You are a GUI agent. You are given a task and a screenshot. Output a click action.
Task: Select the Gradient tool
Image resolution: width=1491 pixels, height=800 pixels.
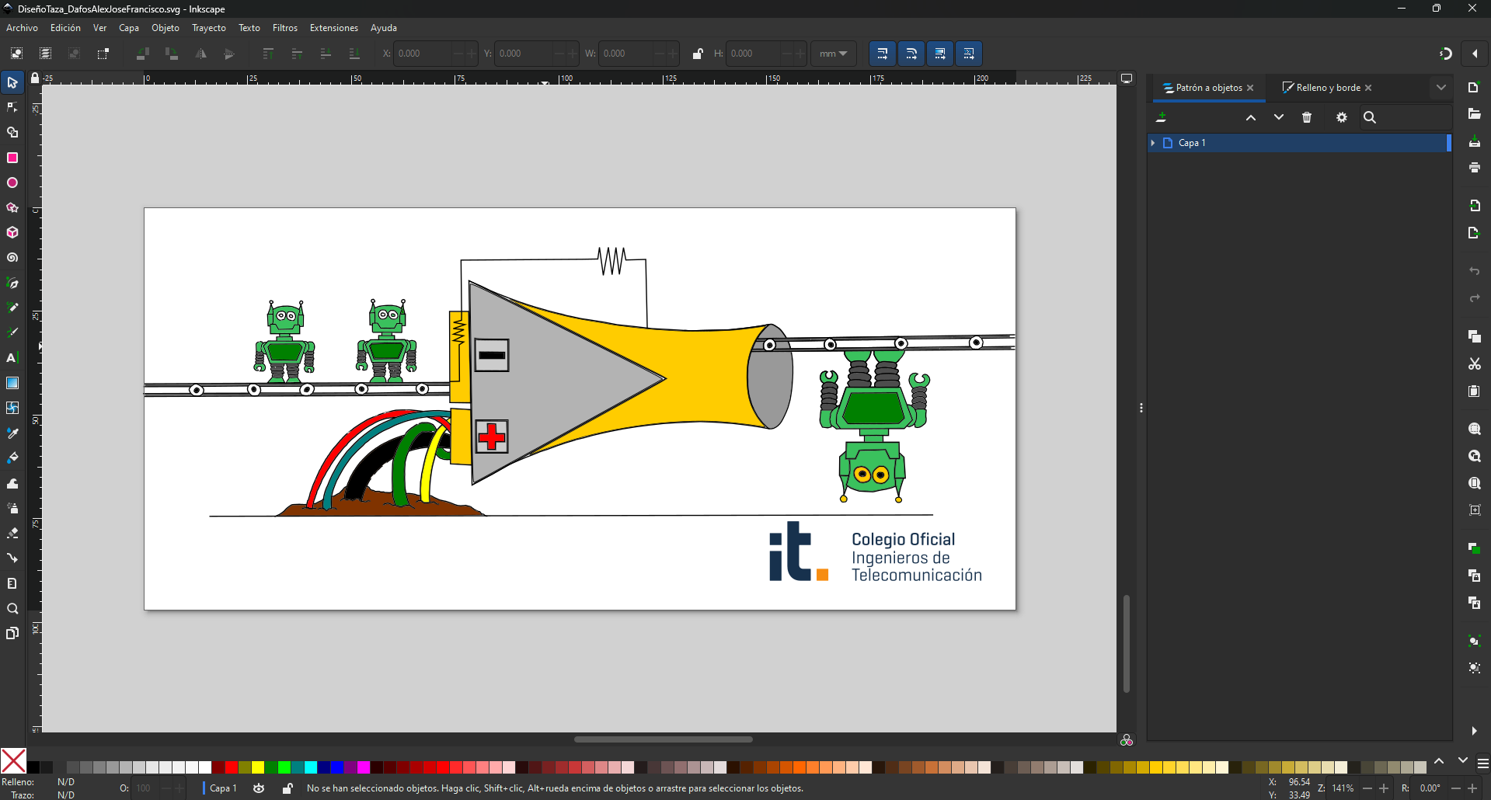pos(12,382)
